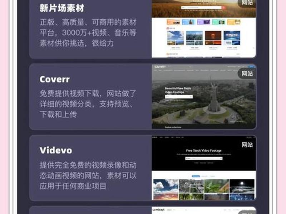Click the purple category tile in the 新片场 preview
This screenshot has width=286, height=214.
coord(203,22)
